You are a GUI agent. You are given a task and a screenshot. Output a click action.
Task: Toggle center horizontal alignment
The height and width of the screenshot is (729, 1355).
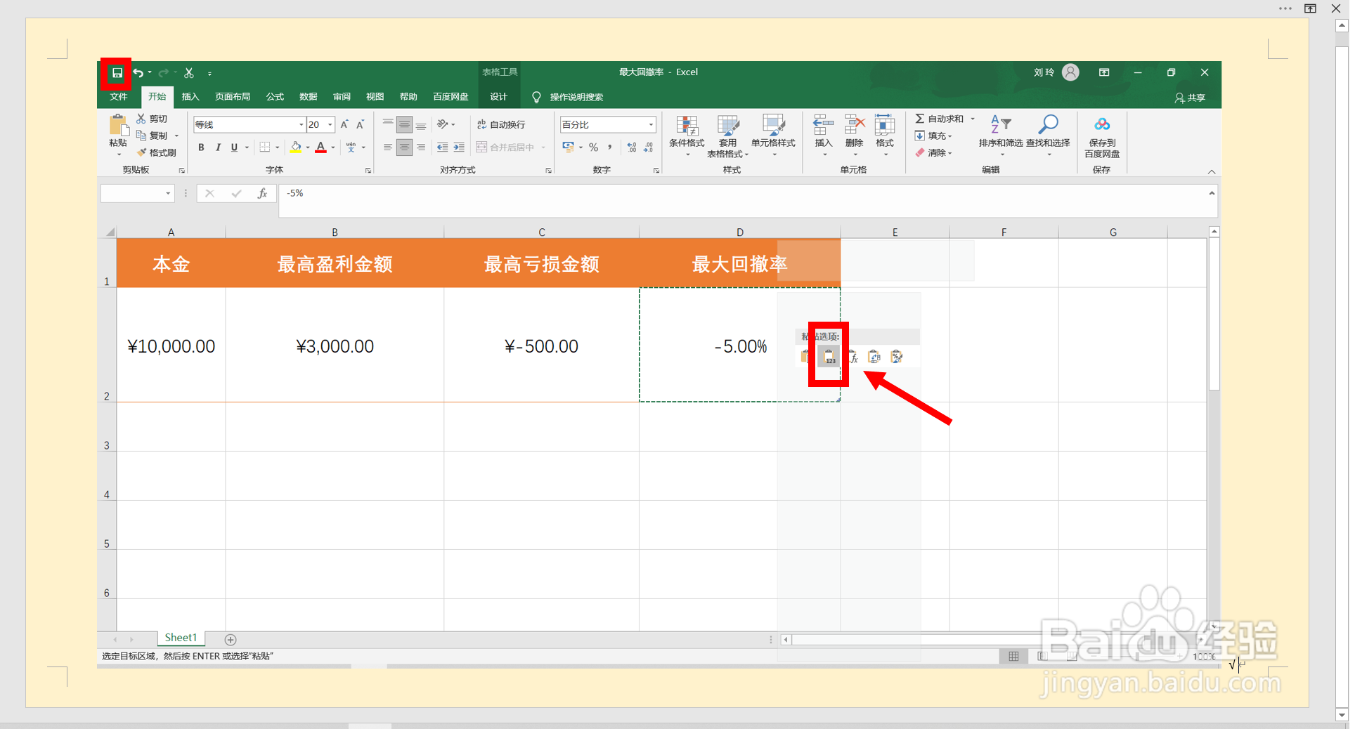point(404,147)
